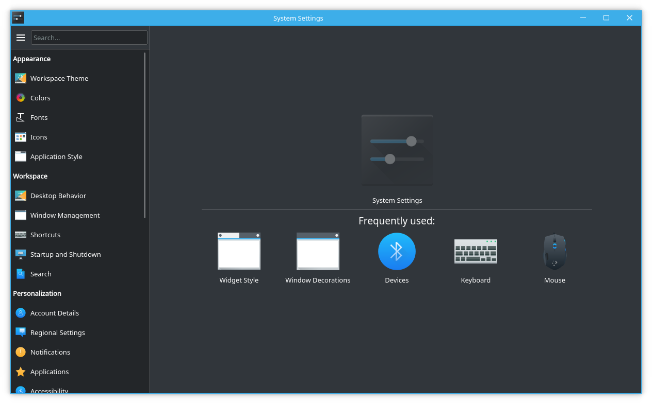The image size is (652, 404).
Task: Open the frequently used Window Decorations icon
Action: (x=318, y=251)
